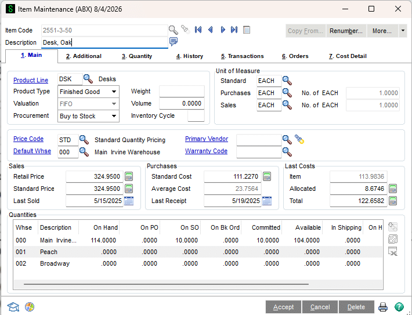Select the 002 Broadway warehouse row
The width and height of the screenshot is (412, 315).
click(198, 263)
